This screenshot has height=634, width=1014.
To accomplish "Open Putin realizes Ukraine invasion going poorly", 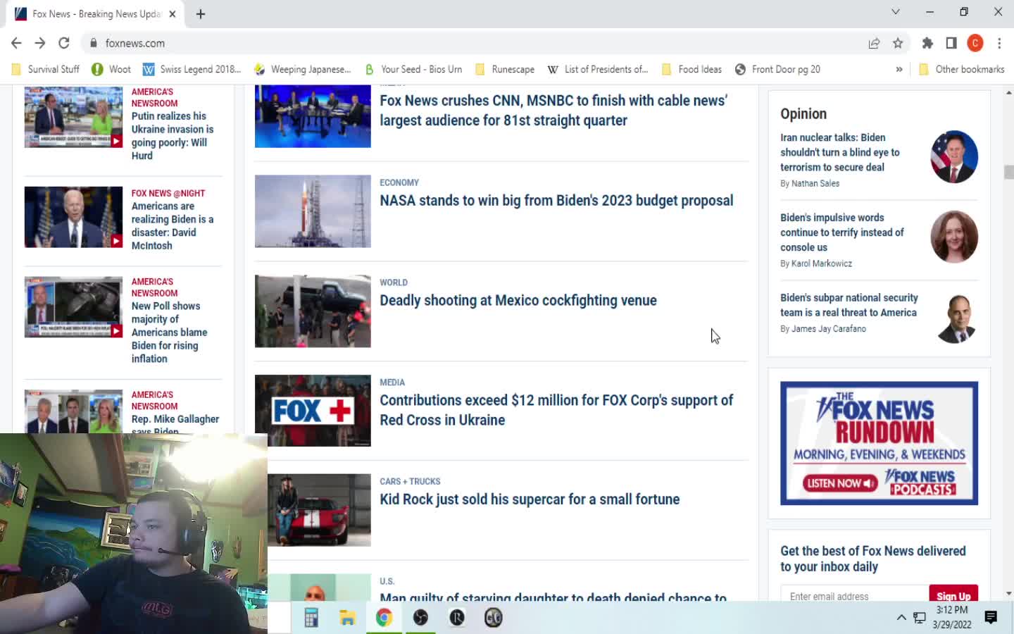I will coord(173,136).
